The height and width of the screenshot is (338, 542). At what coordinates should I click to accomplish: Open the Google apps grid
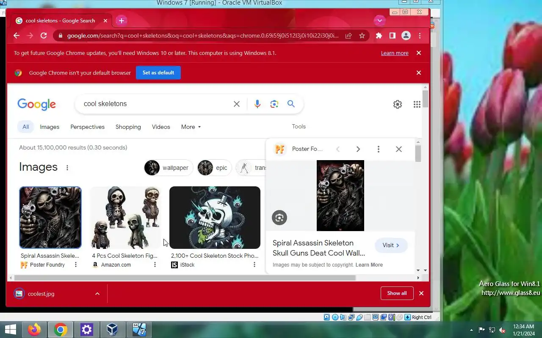point(417,104)
